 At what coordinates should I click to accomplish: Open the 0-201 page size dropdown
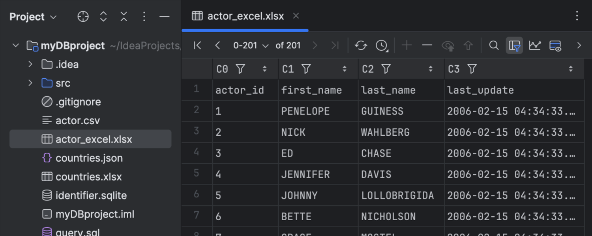(251, 46)
